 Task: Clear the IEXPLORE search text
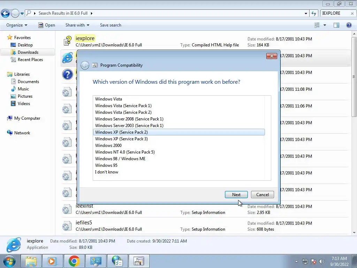352,14
